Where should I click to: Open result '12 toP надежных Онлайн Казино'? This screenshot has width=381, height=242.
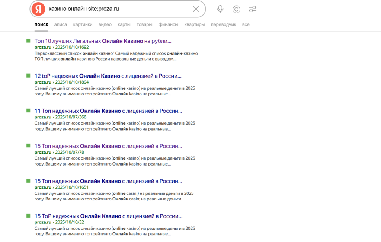tap(108, 76)
